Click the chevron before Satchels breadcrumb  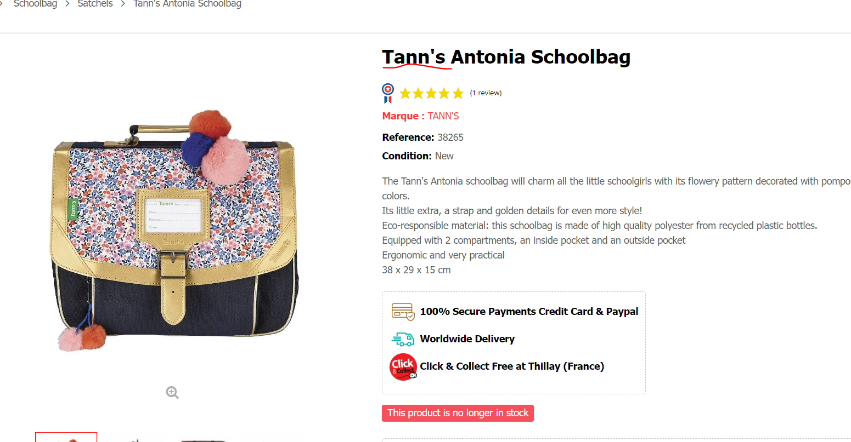67,4
